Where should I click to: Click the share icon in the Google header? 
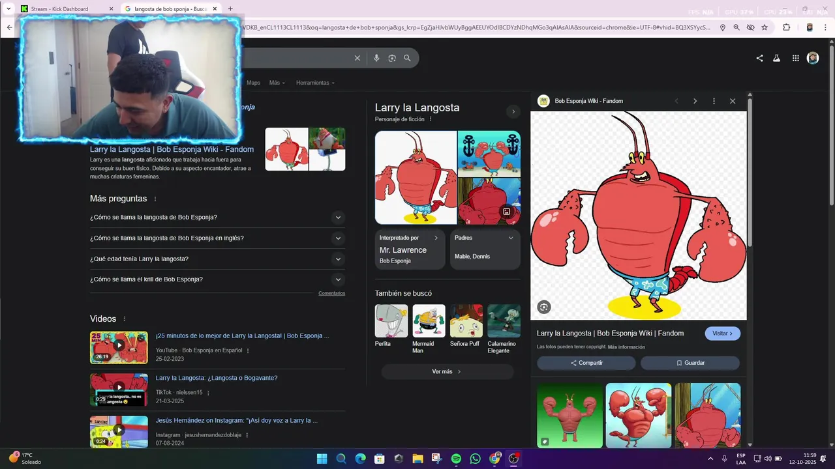point(759,58)
